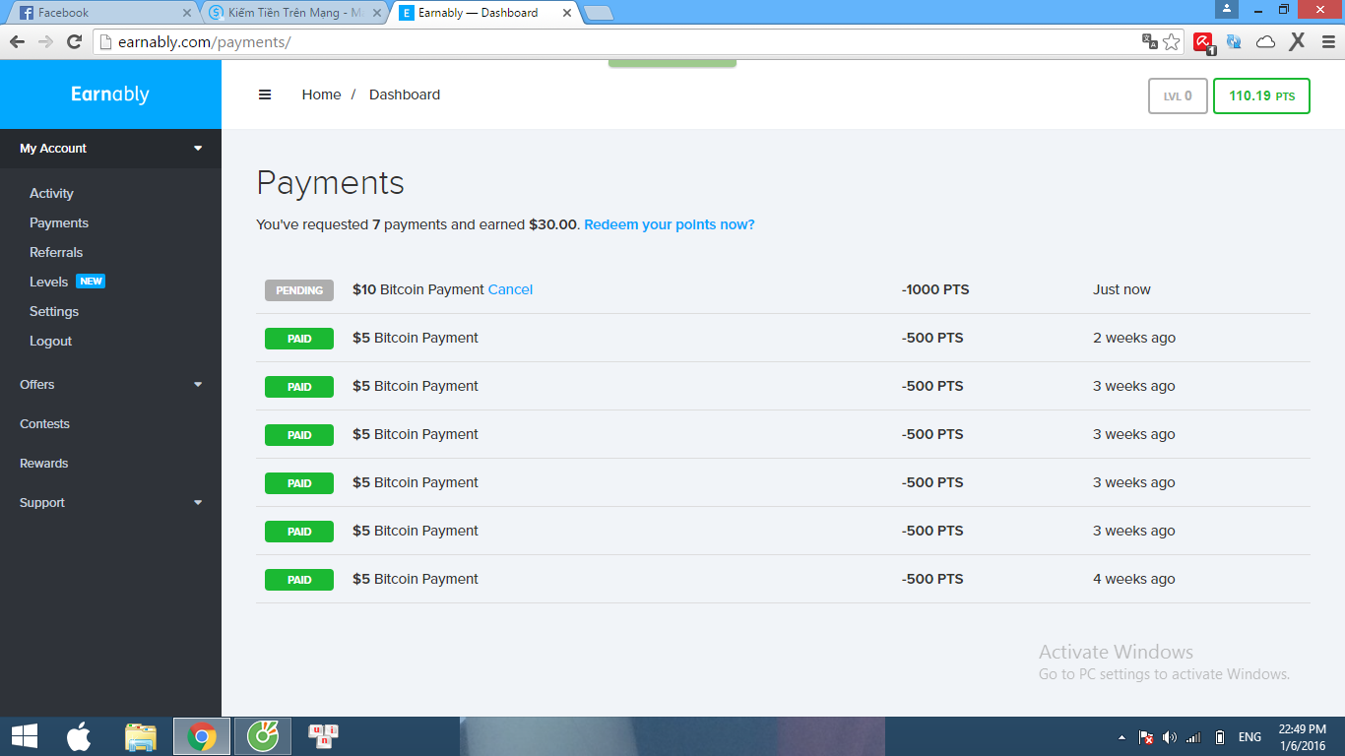Click the 110.19 PTS balance button
This screenshot has height=756, width=1345.
click(1261, 95)
